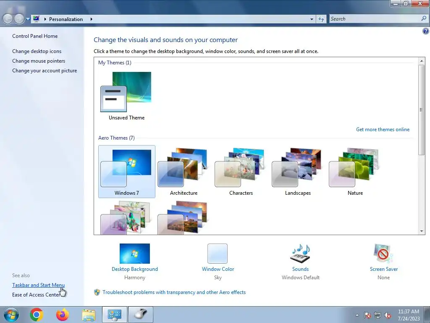Show hidden tray icons arrow
The image size is (430, 323).
click(x=357, y=315)
